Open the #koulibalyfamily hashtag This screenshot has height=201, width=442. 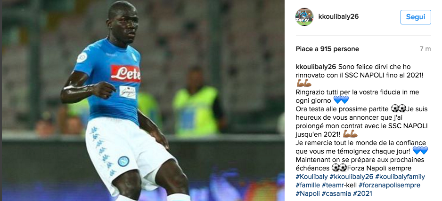coord(400,177)
